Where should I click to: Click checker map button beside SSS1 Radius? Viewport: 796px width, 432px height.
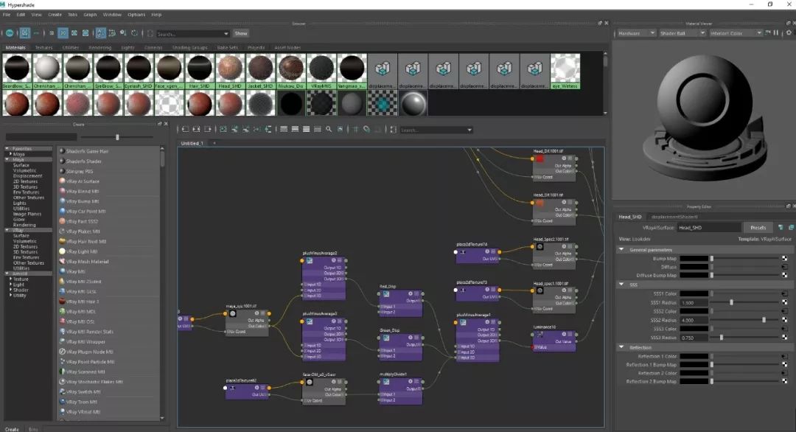click(784, 302)
